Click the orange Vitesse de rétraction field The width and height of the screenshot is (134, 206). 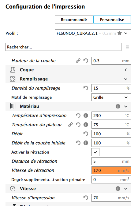click(111, 170)
